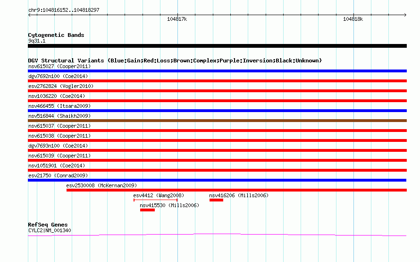Click the brown nsv516844 (Shaikh2009) complex bar
This screenshot has width=420, height=262.
(217, 121)
